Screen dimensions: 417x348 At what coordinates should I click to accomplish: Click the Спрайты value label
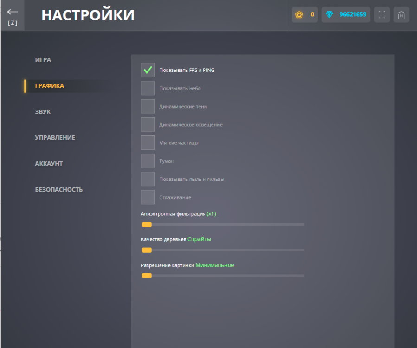point(199,239)
